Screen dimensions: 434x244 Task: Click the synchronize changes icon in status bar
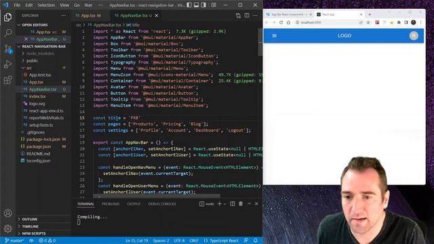pos(31,241)
